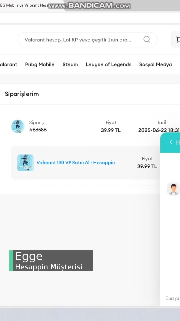Click the Siparişlerim heading link
The height and width of the screenshot is (321, 180).
(x=22, y=94)
